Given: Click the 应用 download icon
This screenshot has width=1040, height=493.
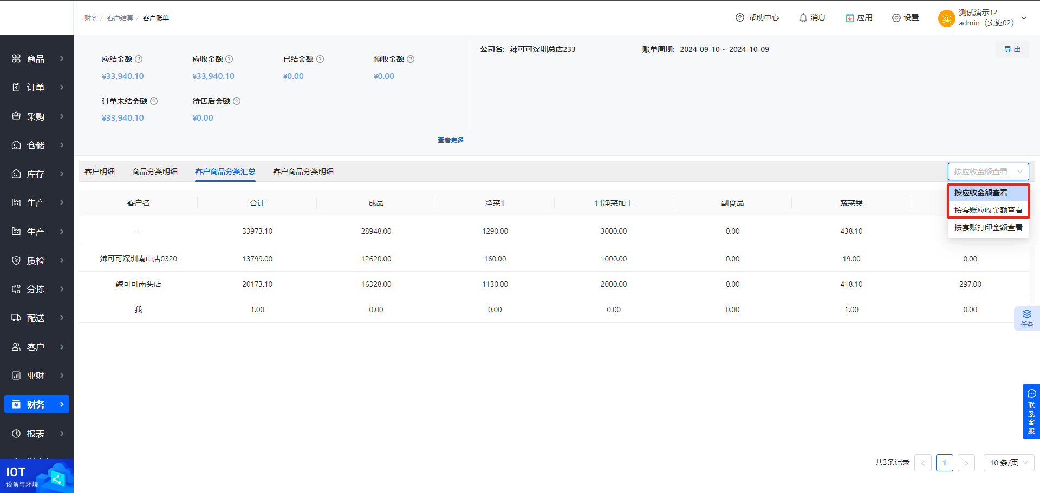Looking at the screenshot, I should (x=850, y=18).
